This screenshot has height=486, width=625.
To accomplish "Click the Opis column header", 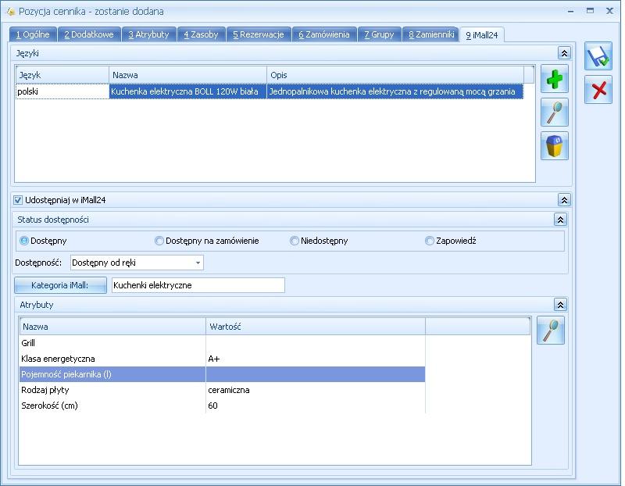I will (x=395, y=75).
